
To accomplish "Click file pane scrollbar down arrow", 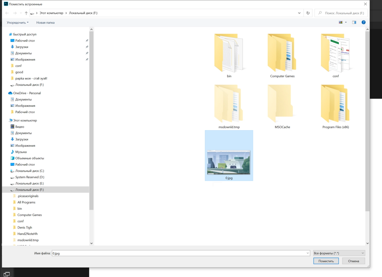I will click(368, 243).
